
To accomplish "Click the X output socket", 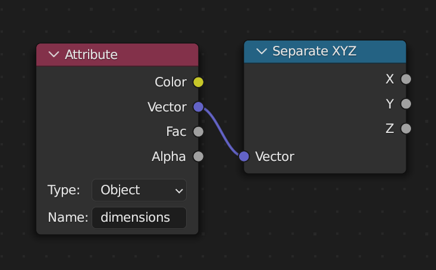I will [x=406, y=79].
